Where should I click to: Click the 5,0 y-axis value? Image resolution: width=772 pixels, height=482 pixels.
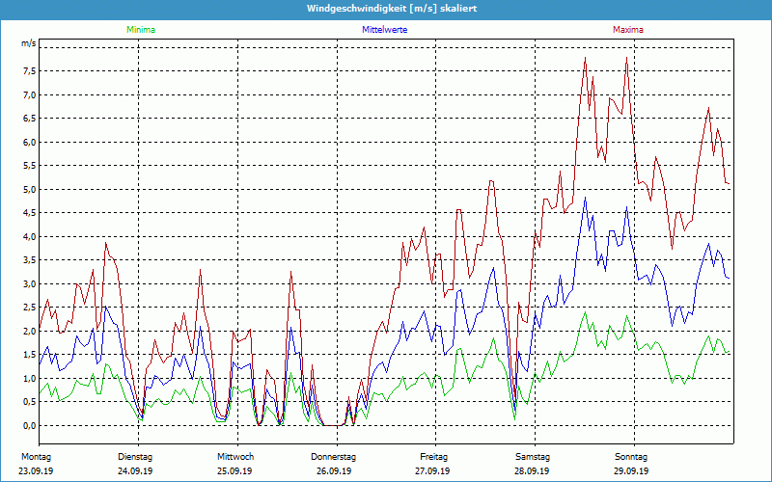[x=30, y=189]
